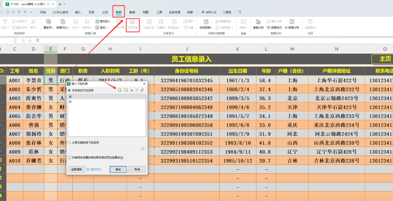The image size is (393, 201).
Task: Click the fx insert function icon
Action: 30,41
